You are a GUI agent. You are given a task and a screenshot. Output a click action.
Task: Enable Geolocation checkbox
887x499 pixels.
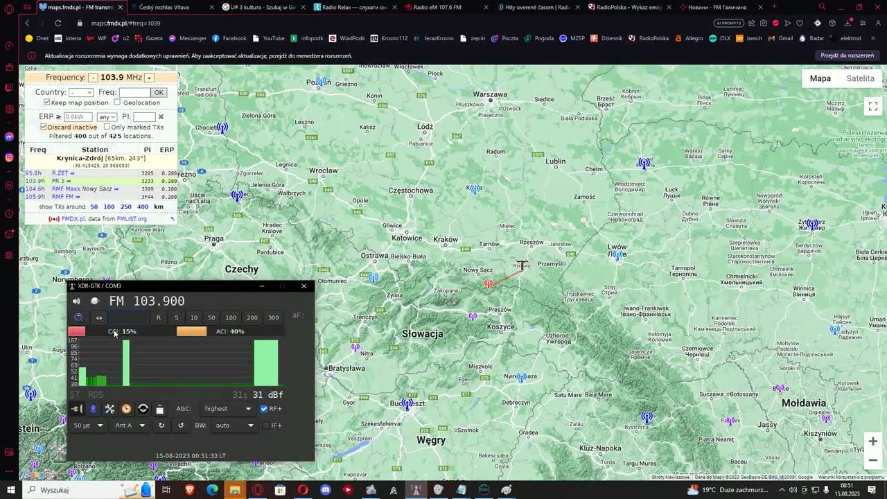click(x=117, y=103)
